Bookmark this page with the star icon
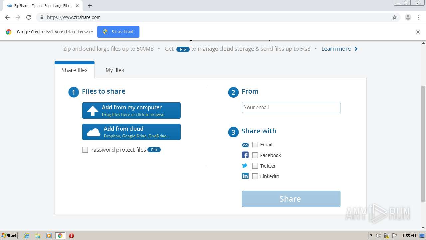This screenshot has width=426, height=240. click(x=395, y=17)
